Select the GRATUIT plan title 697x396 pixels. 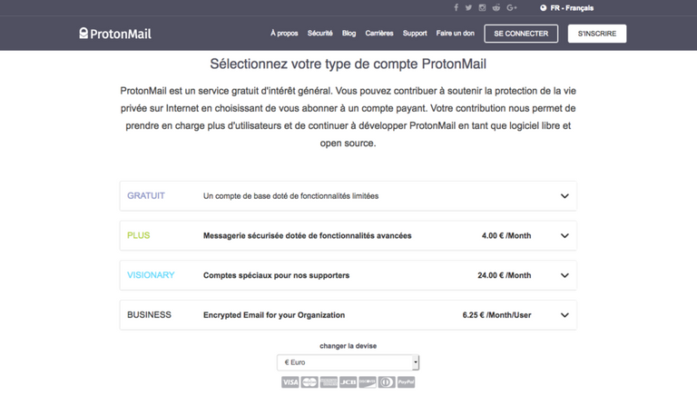coord(146,196)
